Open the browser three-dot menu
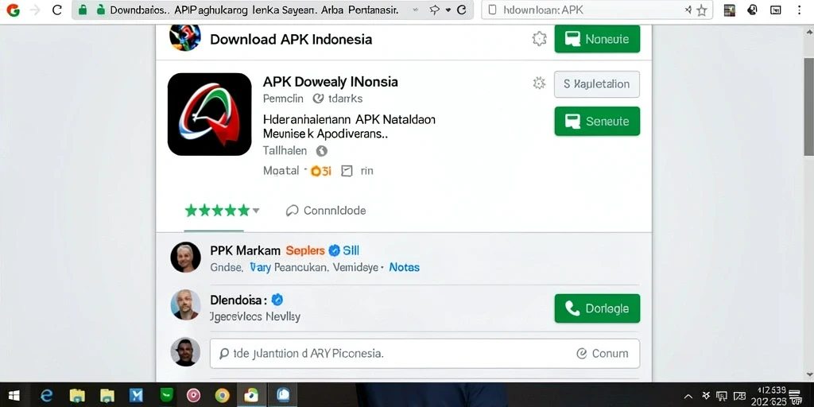Image resolution: width=814 pixels, height=407 pixels. point(800,10)
